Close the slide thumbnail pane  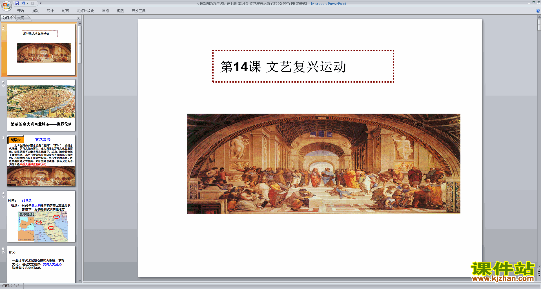(79, 18)
